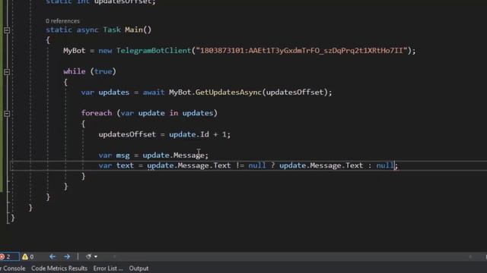Click 'Message' in the msg assignment line

[x=189, y=155]
